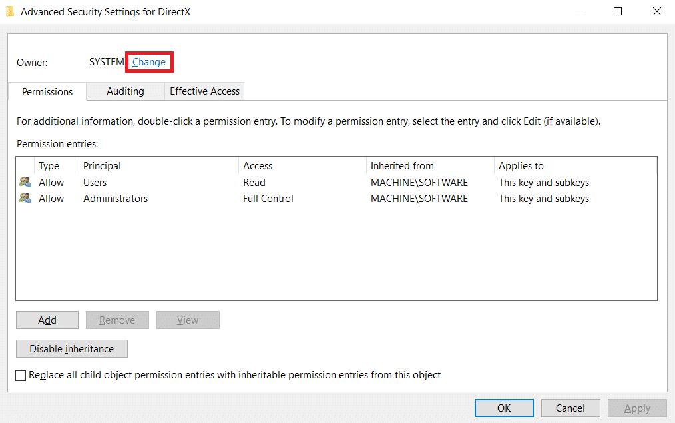Click the Apply button
This screenshot has width=675, height=423.
pyautogui.click(x=637, y=408)
